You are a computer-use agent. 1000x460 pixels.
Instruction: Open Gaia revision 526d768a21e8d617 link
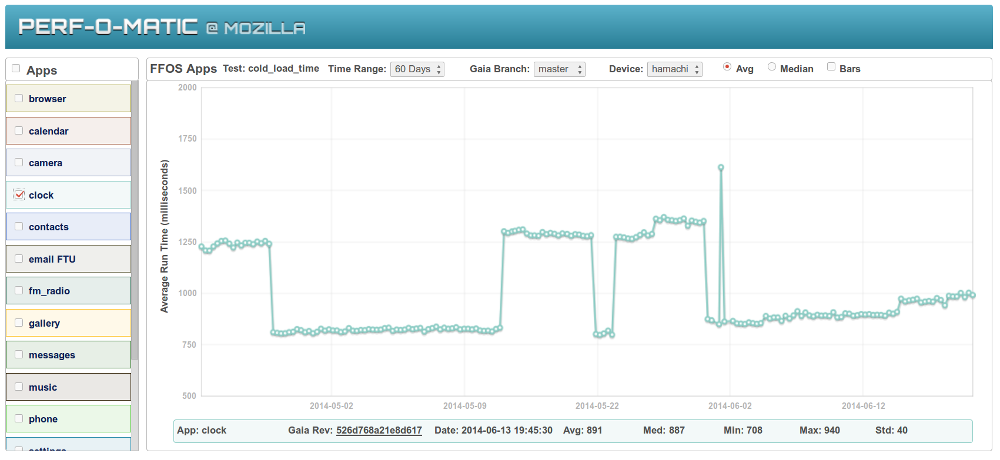pos(379,430)
